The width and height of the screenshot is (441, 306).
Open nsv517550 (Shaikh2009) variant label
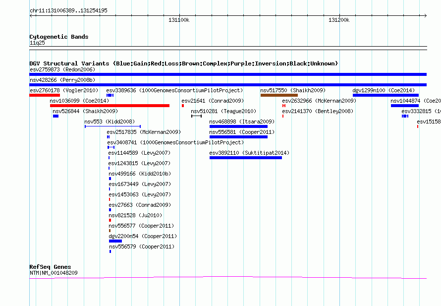tap(293, 90)
